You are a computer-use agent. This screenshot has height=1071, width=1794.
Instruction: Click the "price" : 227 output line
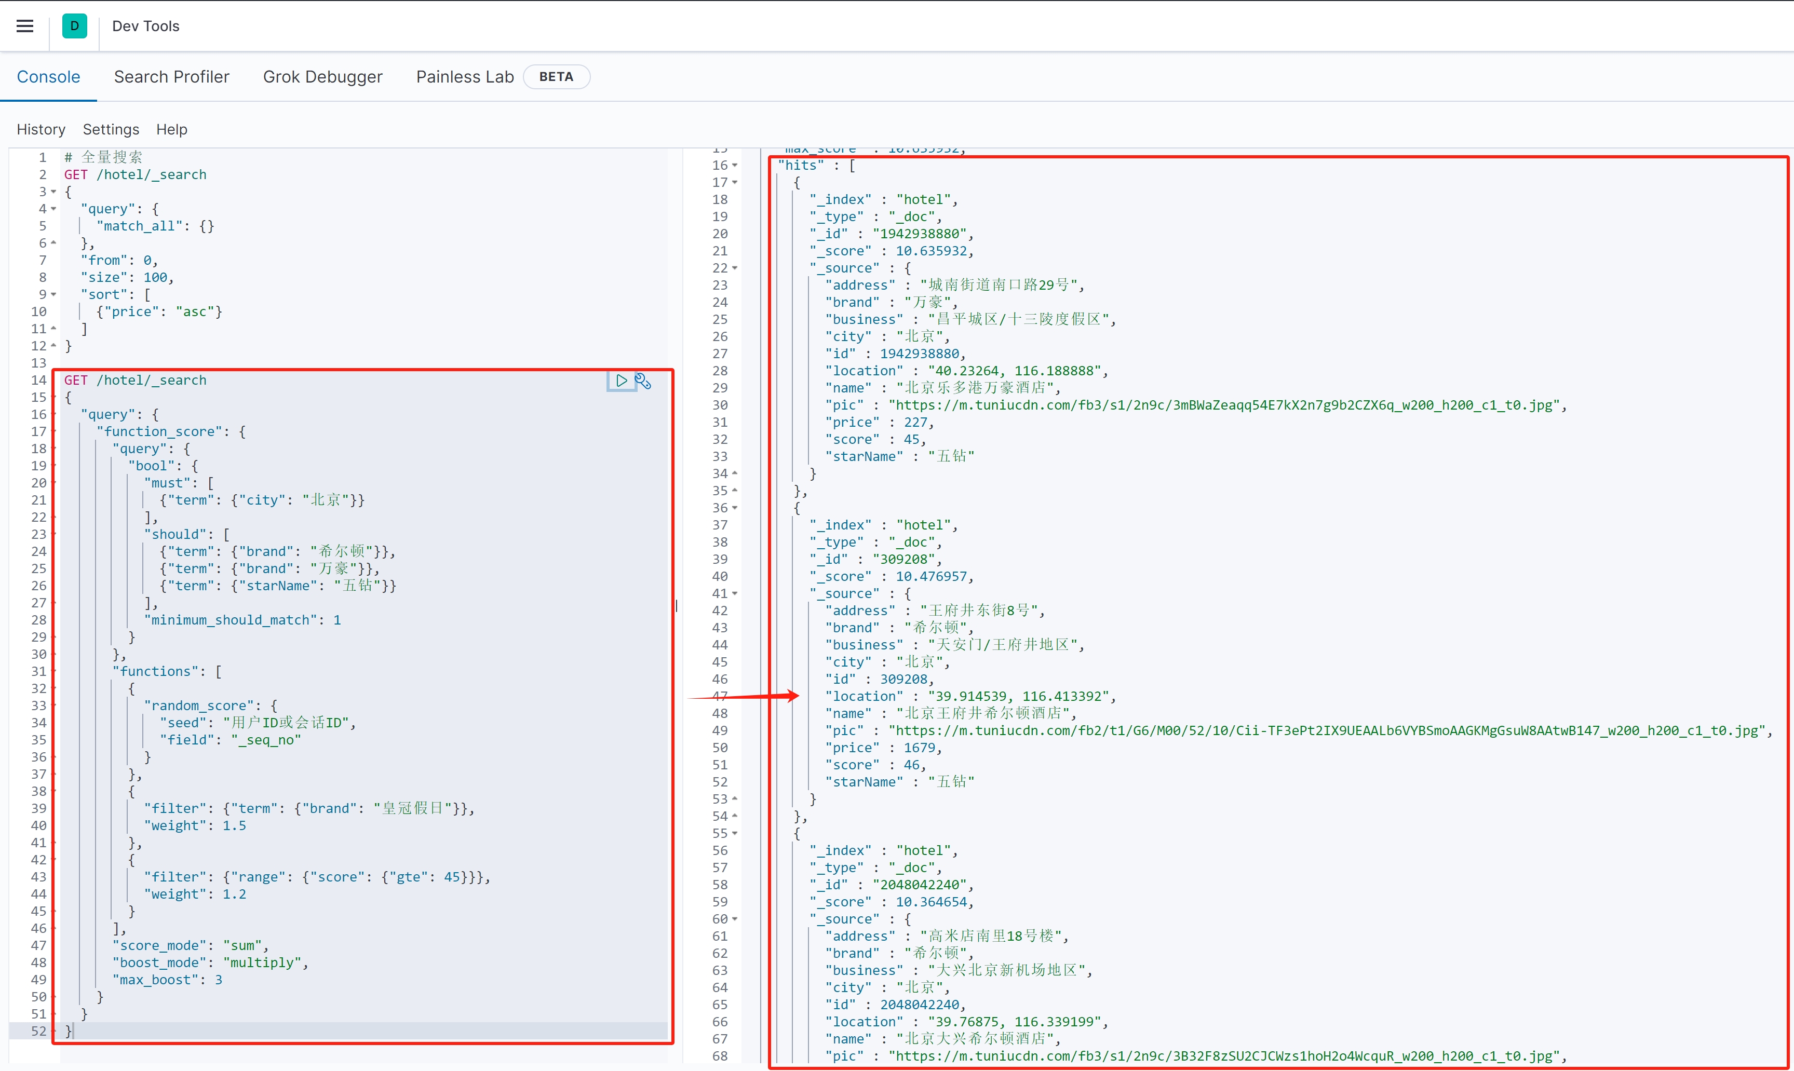[880, 422]
